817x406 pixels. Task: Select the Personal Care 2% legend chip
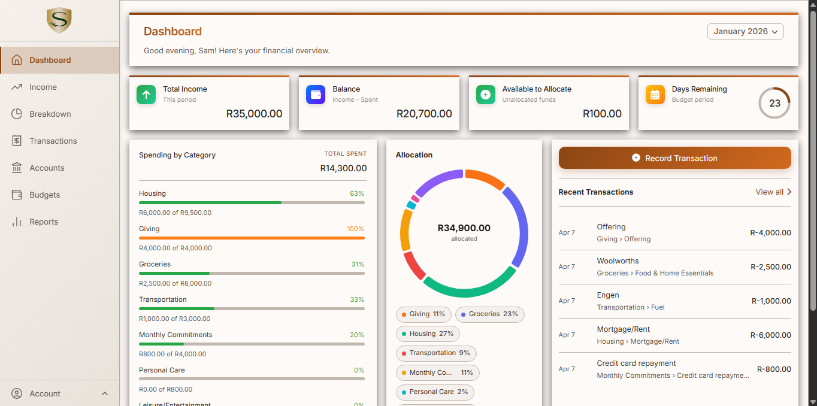[435, 392]
